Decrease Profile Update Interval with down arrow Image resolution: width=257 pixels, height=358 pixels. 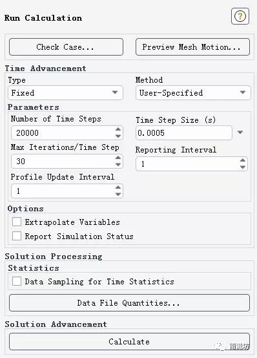[118, 195]
